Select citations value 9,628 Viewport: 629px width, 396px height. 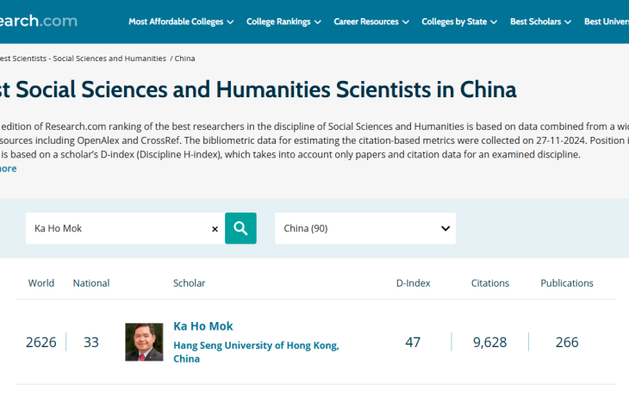point(489,343)
